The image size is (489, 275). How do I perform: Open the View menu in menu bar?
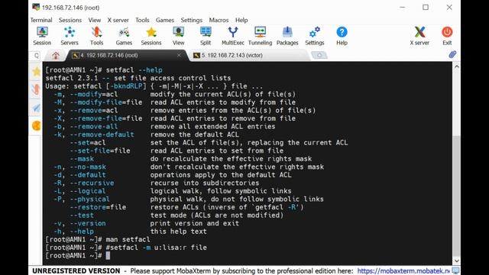tap(95, 20)
